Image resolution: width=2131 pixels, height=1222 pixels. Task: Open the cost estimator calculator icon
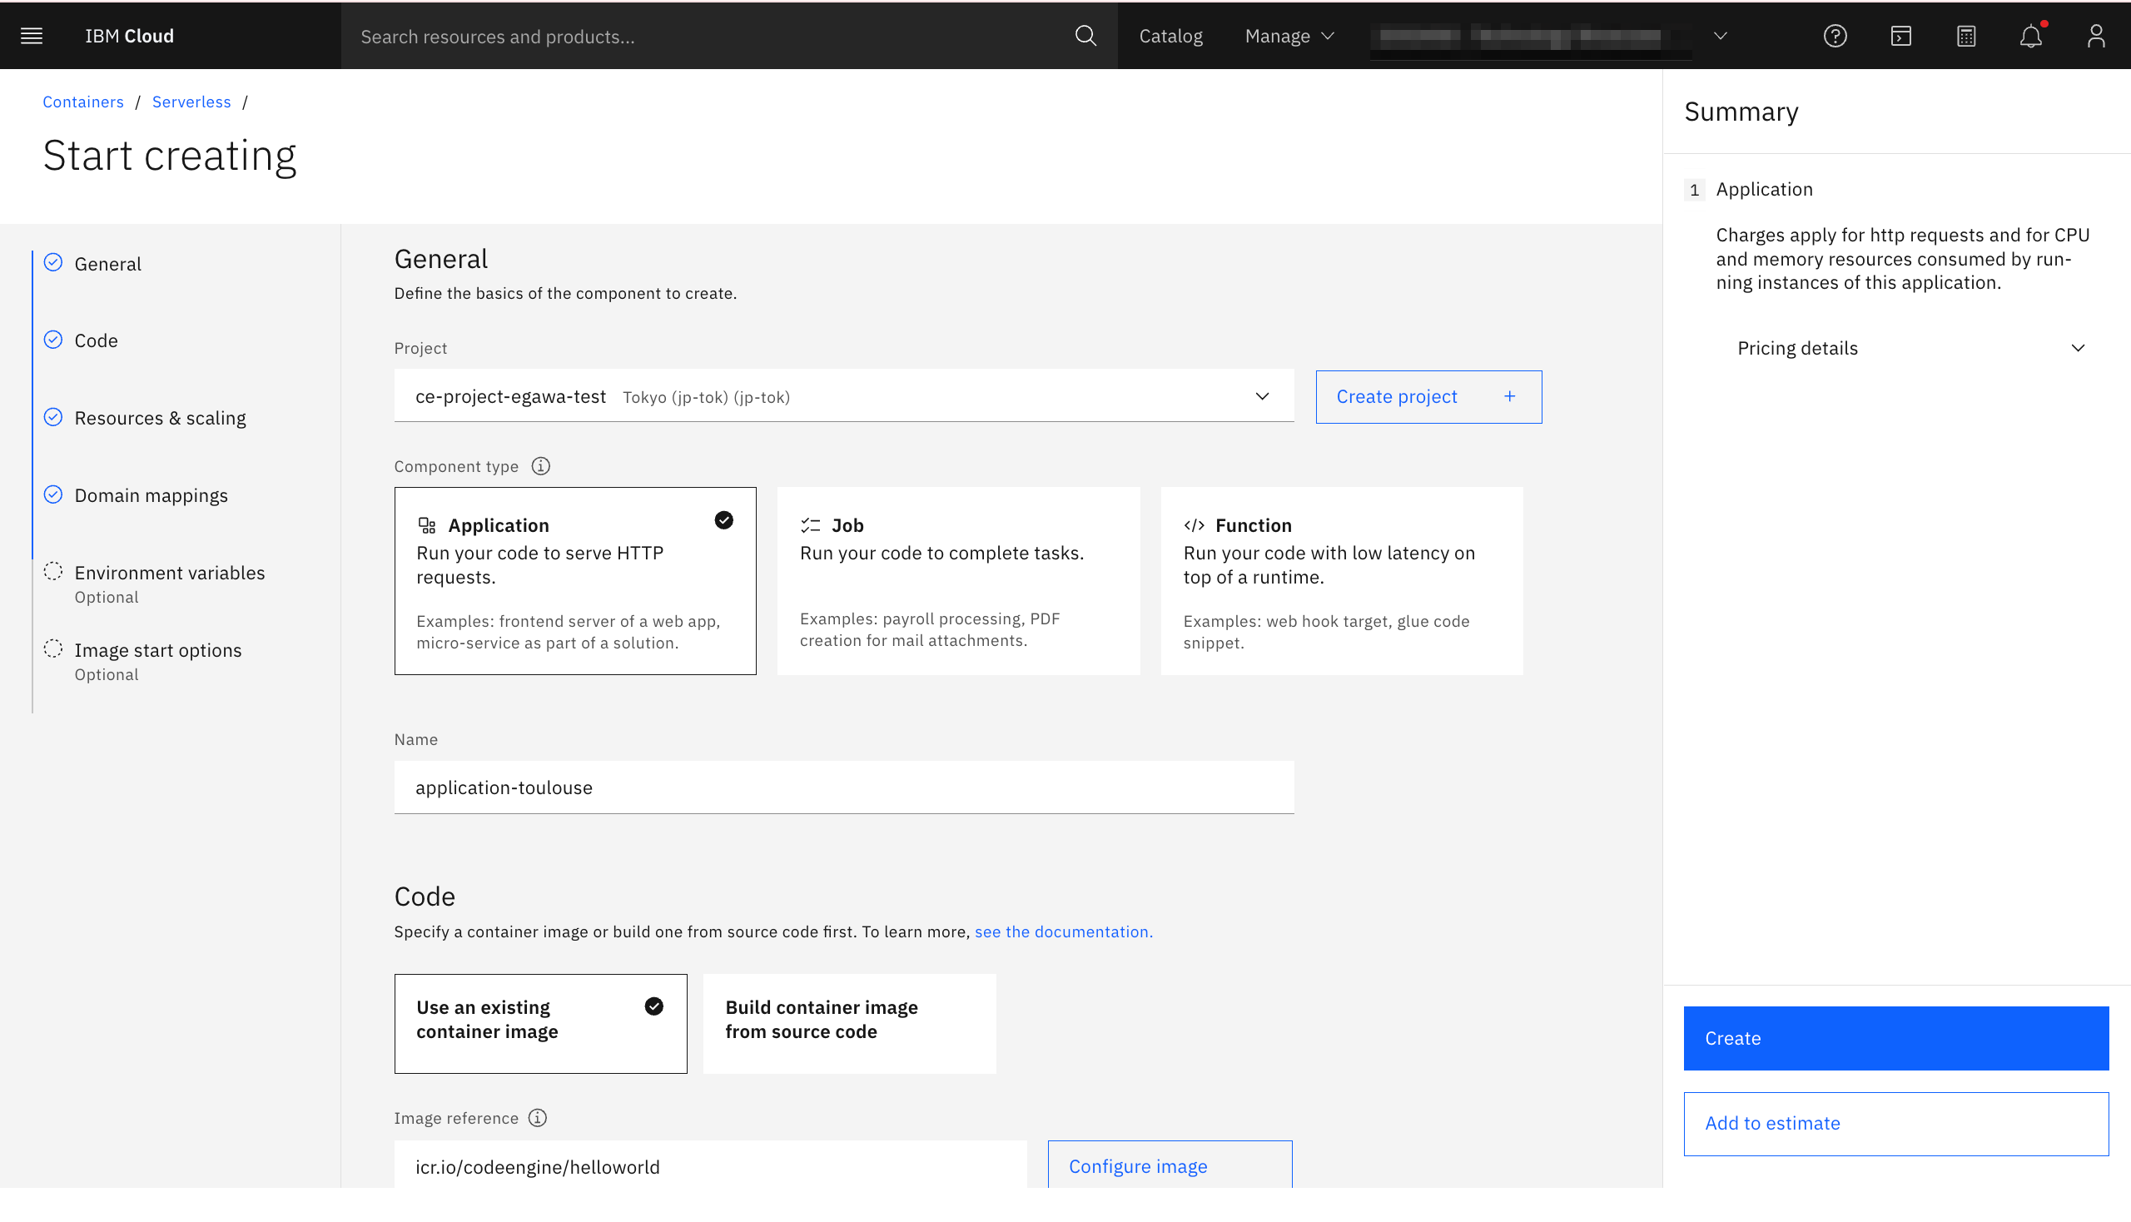tap(1965, 36)
